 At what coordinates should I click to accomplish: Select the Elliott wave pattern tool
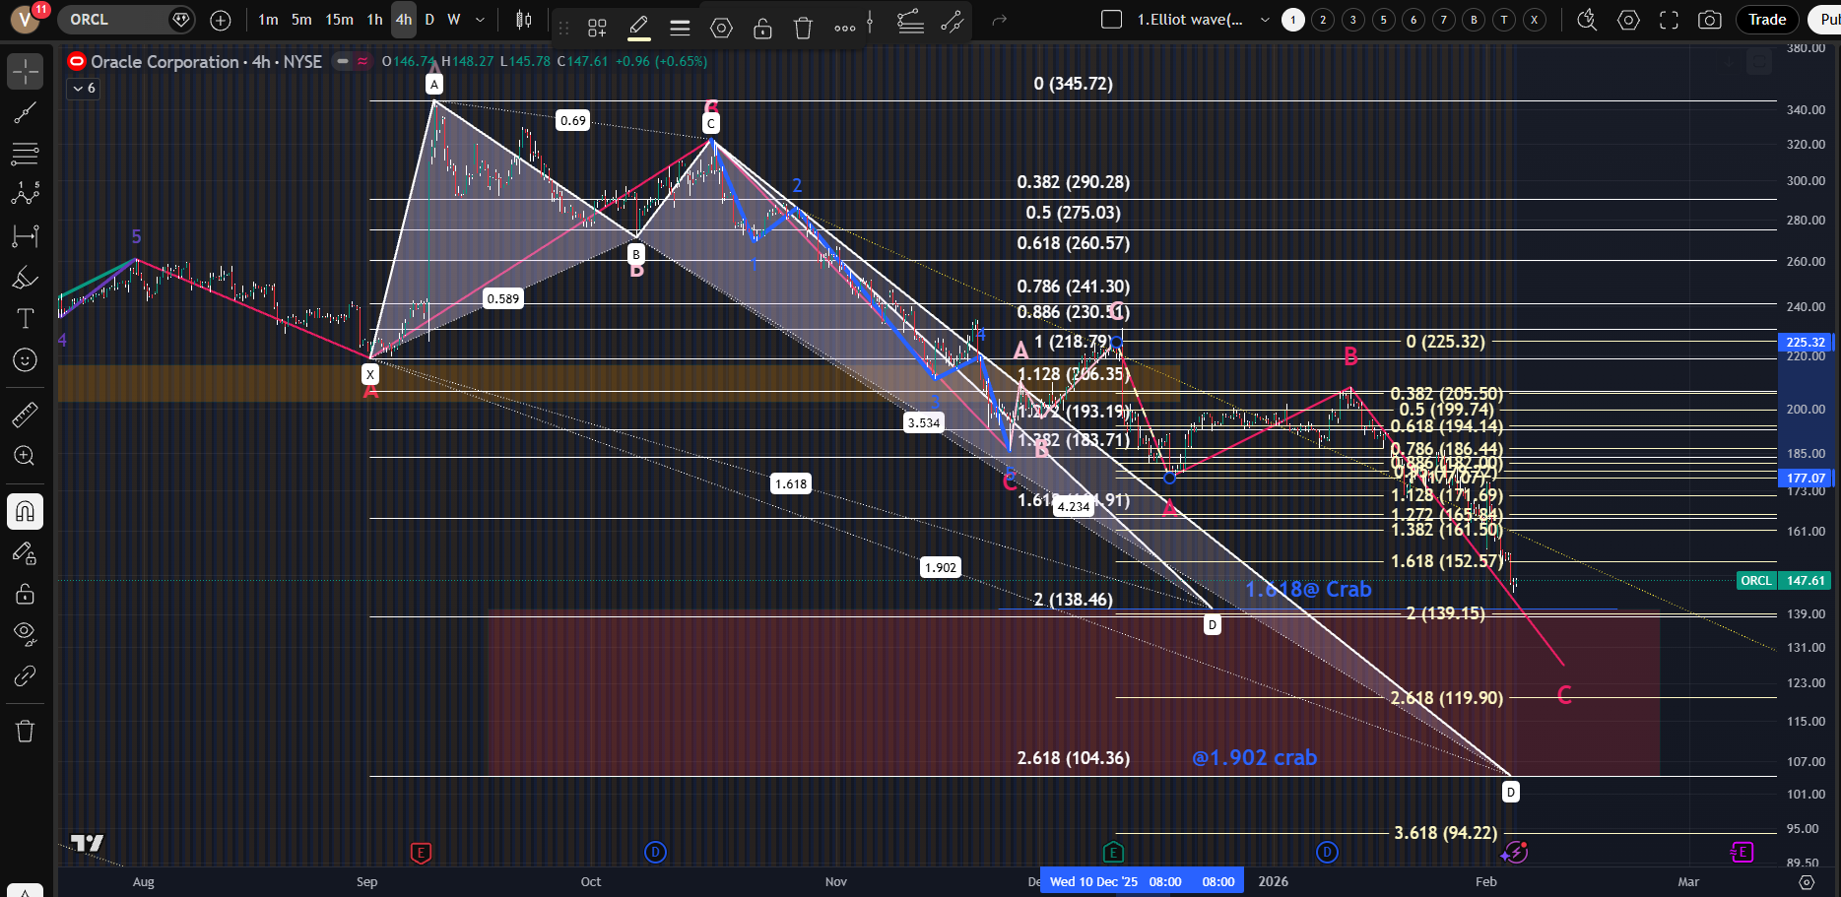point(25,194)
